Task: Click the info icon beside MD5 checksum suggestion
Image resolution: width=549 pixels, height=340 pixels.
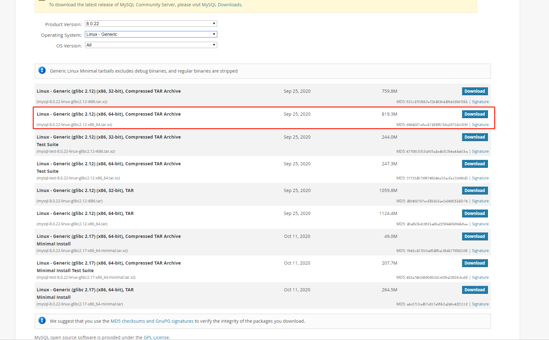Action: (42, 321)
